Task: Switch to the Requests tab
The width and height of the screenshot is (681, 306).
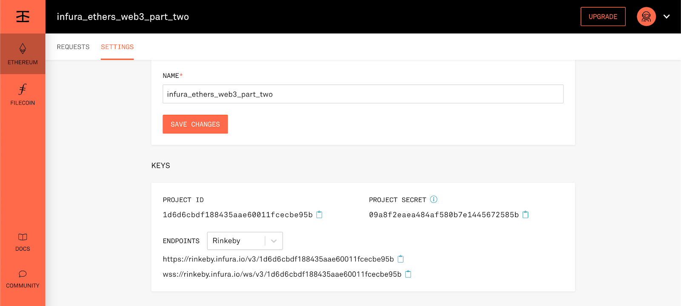Action: tap(73, 47)
